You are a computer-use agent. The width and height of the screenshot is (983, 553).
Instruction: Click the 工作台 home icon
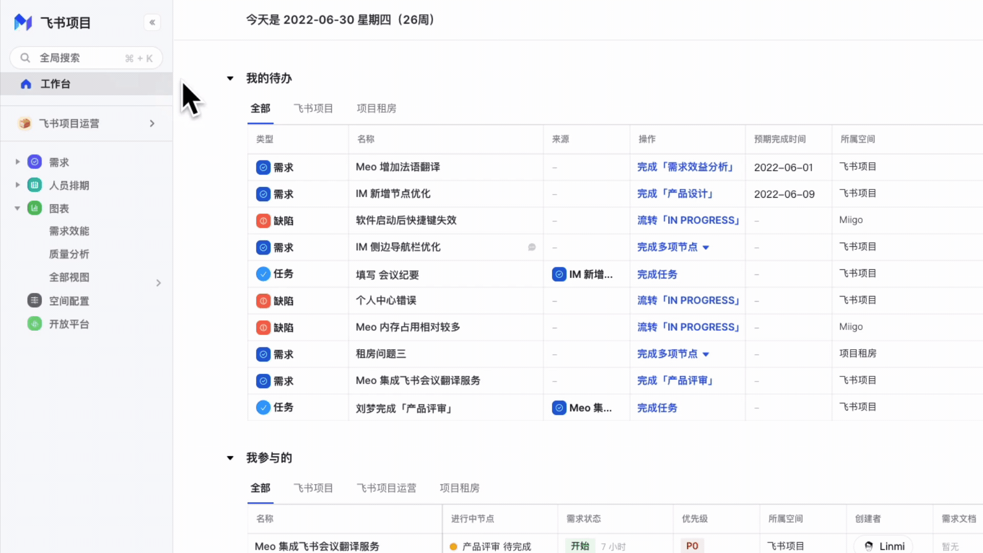(x=26, y=84)
